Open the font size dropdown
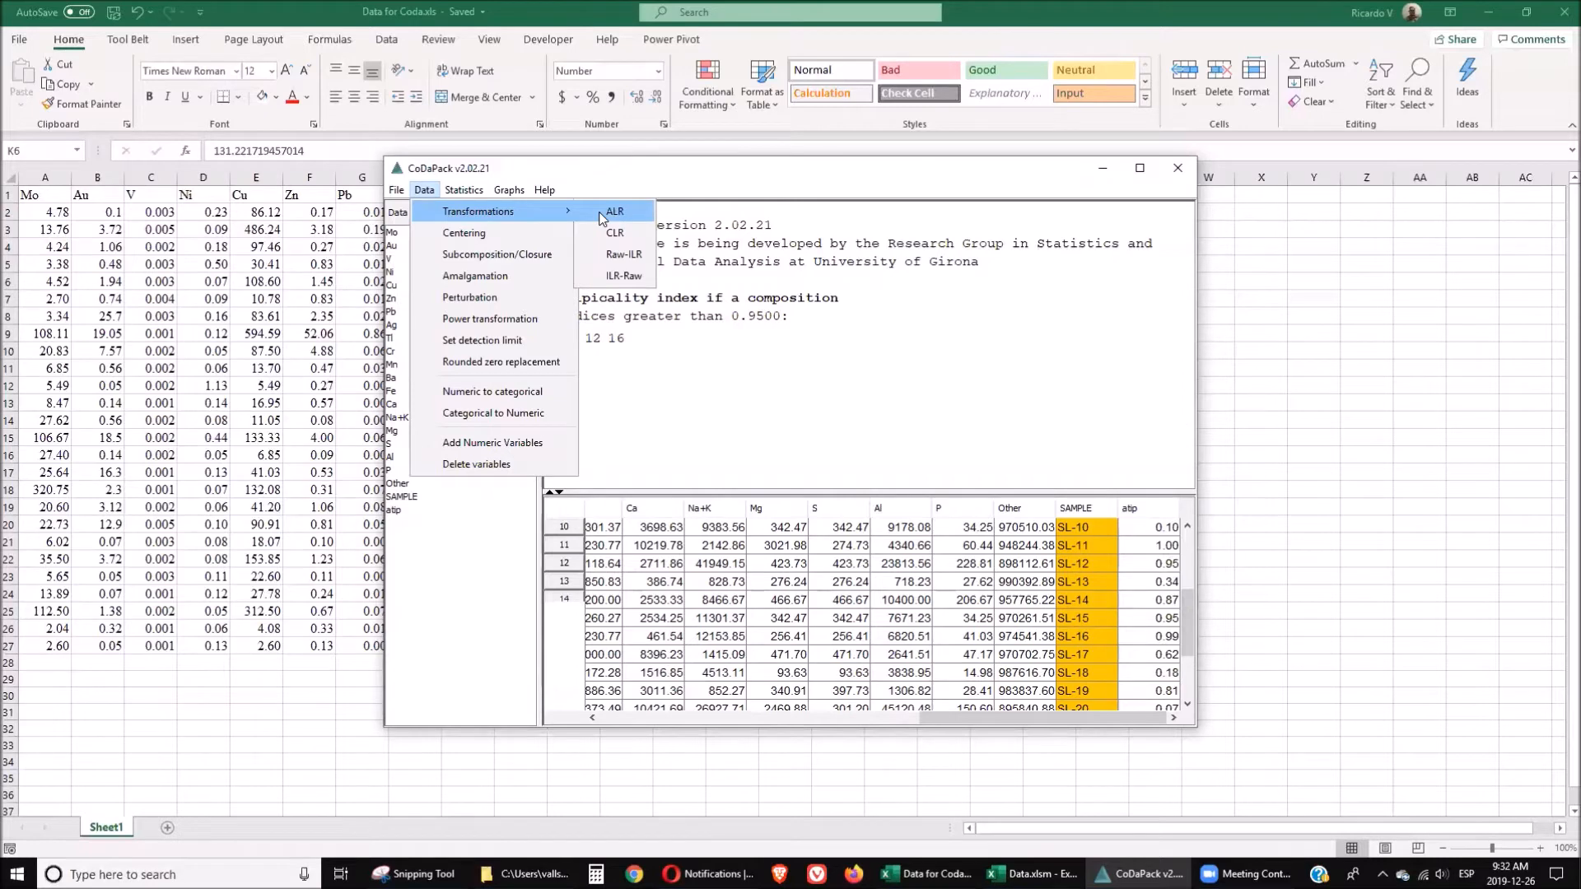 pyautogui.click(x=272, y=71)
